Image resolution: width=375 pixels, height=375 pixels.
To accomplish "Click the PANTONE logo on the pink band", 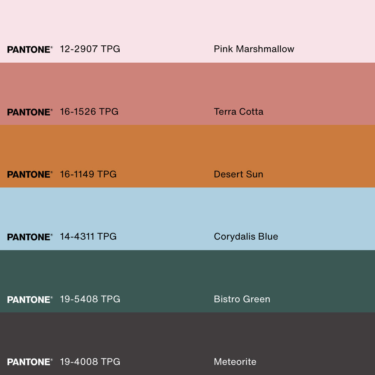I will 30,49.
